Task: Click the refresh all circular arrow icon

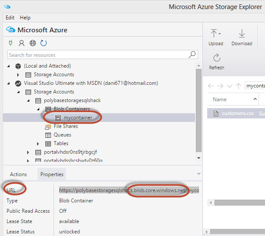Action: [44, 43]
